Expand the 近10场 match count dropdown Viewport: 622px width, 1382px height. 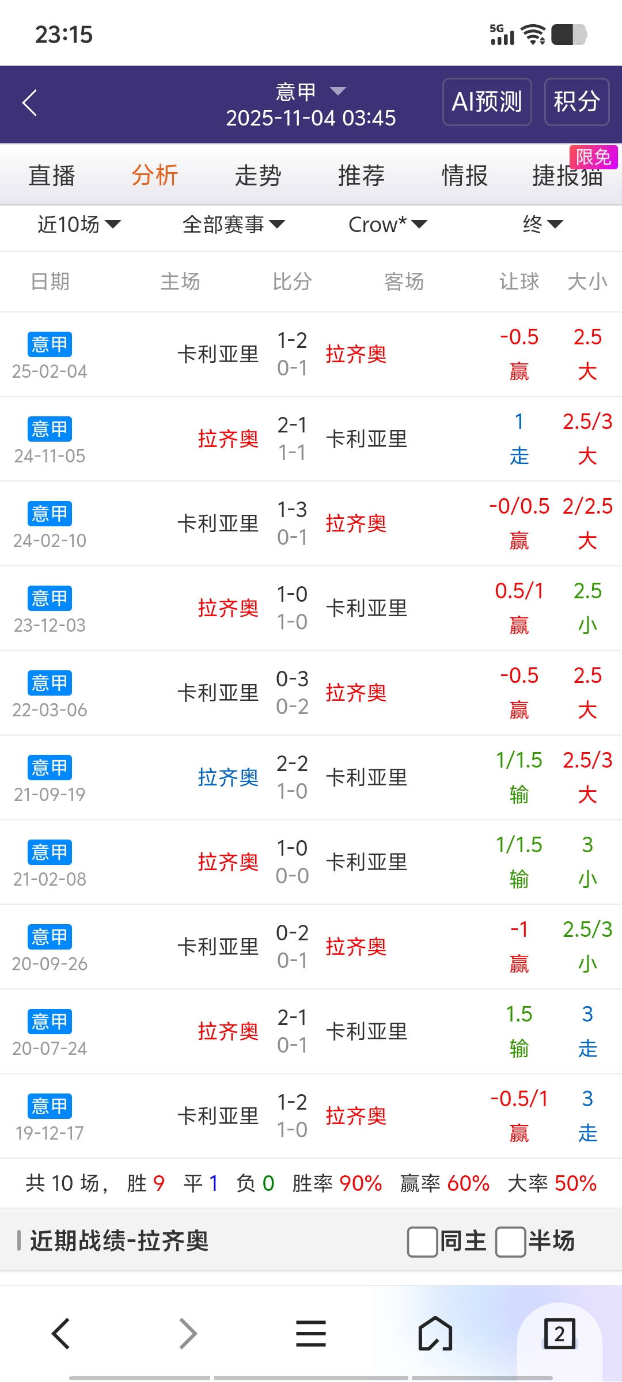(x=79, y=224)
